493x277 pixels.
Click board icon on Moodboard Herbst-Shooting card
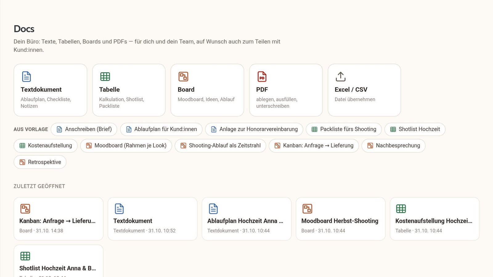click(x=307, y=209)
